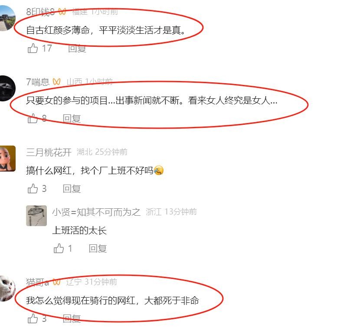Click the membership badge next to 8印钱8
This screenshot has width=337, height=334.
coord(62,12)
